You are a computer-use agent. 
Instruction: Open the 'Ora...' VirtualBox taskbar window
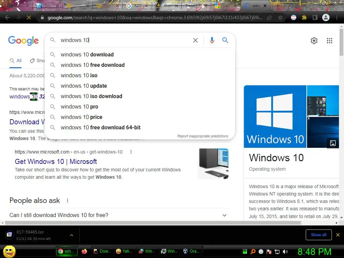(191, 251)
